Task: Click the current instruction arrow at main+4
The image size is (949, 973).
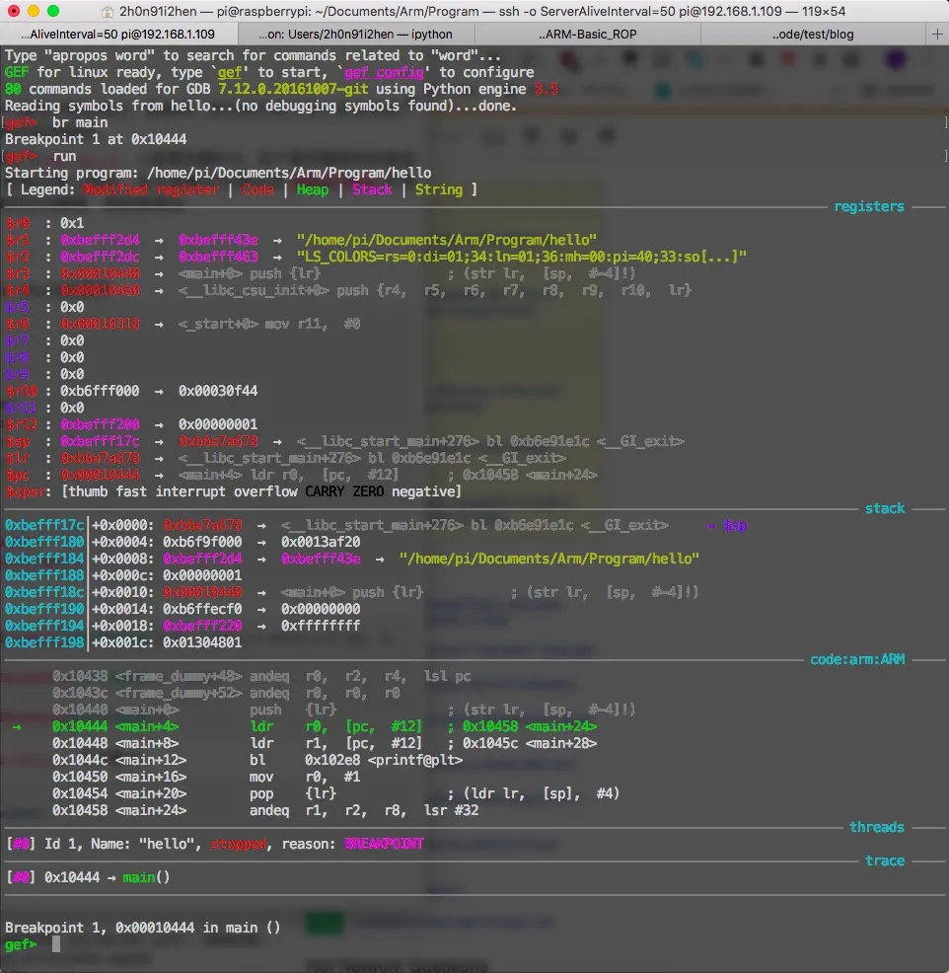Action: tap(17, 726)
